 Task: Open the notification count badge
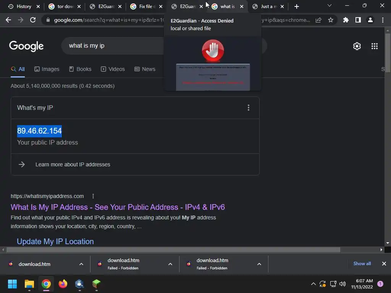point(380,284)
